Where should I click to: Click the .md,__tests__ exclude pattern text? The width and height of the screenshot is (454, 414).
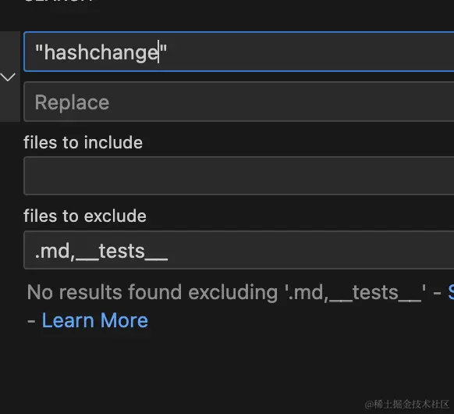101,251
